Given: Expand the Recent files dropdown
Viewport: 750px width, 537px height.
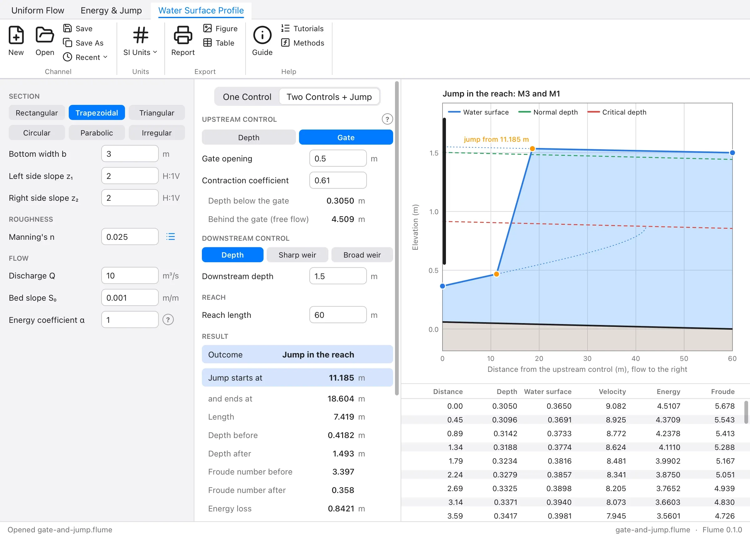Looking at the screenshot, I should 85,57.
